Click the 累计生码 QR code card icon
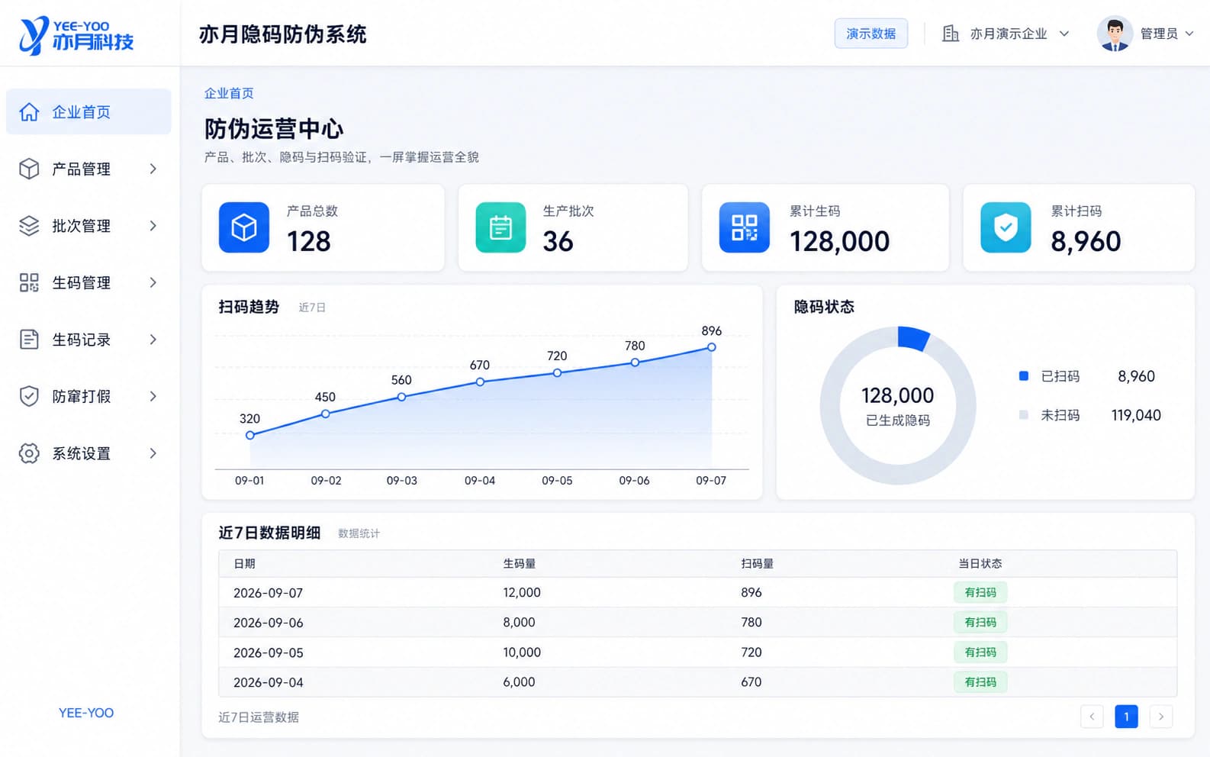The width and height of the screenshot is (1210, 757). pos(745,227)
